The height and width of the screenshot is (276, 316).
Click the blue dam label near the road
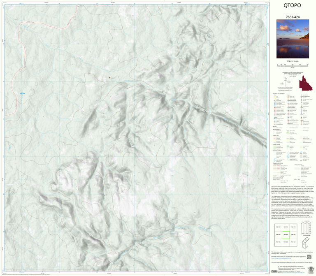[x=22, y=93]
